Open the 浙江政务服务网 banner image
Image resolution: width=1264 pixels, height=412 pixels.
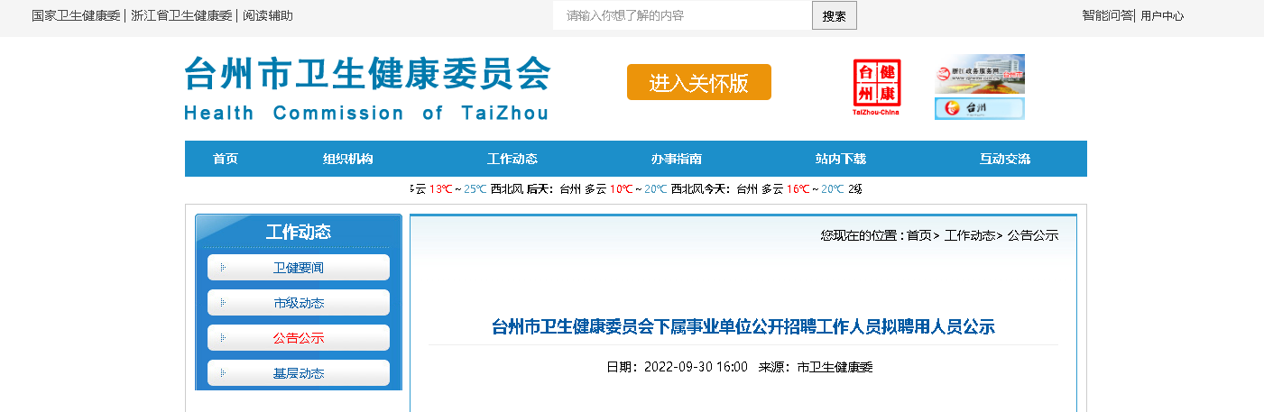tap(980, 74)
